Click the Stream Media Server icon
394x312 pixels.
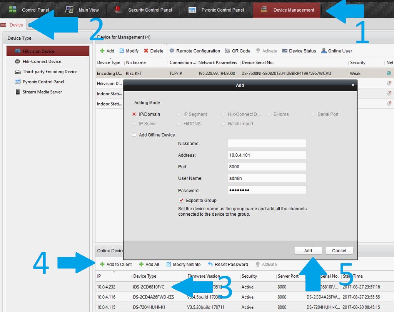pyautogui.click(x=18, y=92)
